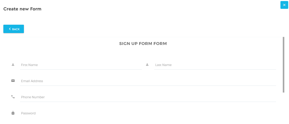This screenshot has width=289, height=124.
Task: Go back using the BACK button label
Action: coord(16,29)
